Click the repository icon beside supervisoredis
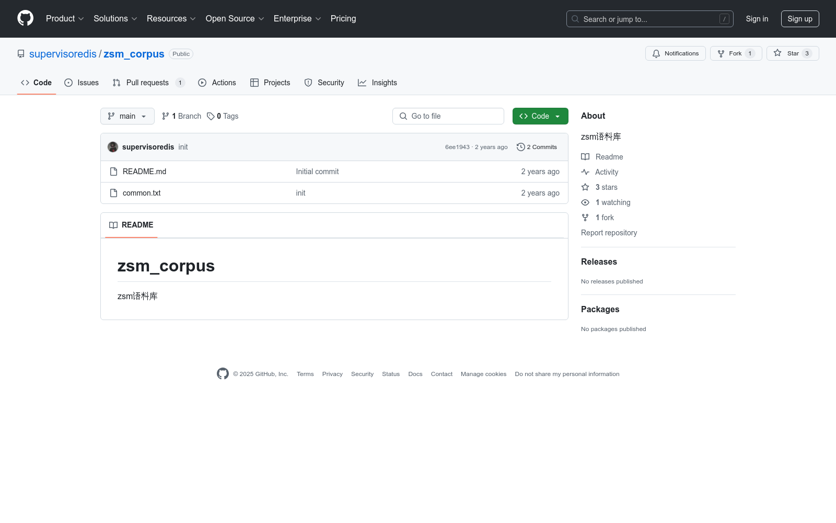The image size is (836, 523). click(21, 54)
